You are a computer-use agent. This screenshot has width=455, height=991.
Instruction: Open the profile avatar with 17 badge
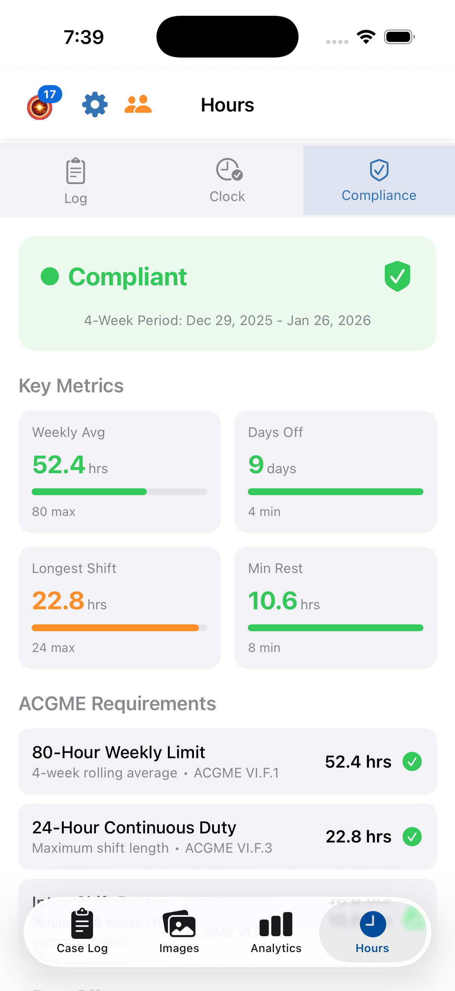[40, 107]
